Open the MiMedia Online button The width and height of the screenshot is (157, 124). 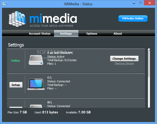133,18
